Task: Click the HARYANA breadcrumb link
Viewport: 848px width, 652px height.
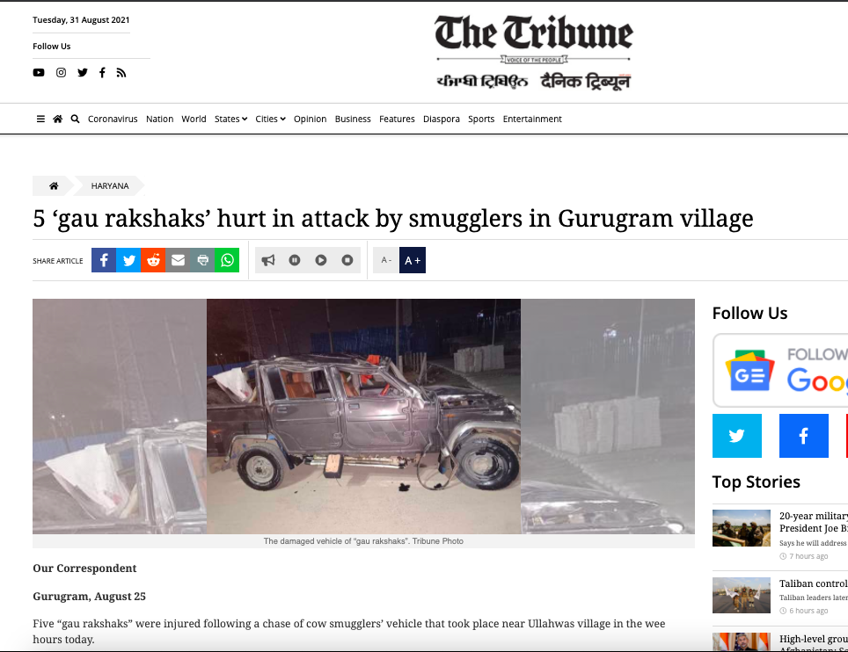Action: [110, 185]
